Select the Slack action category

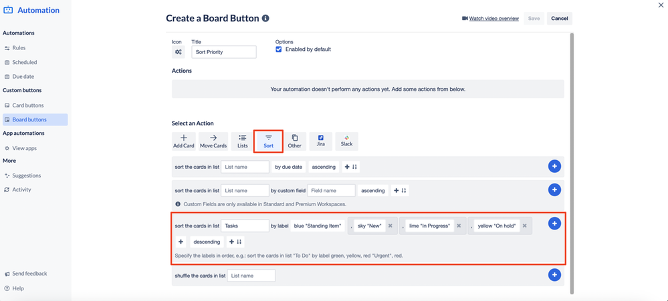click(x=347, y=141)
